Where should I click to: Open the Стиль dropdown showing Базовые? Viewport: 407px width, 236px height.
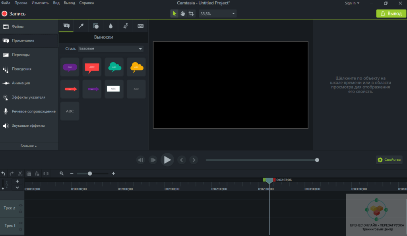pyautogui.click(x=111, y=49)
